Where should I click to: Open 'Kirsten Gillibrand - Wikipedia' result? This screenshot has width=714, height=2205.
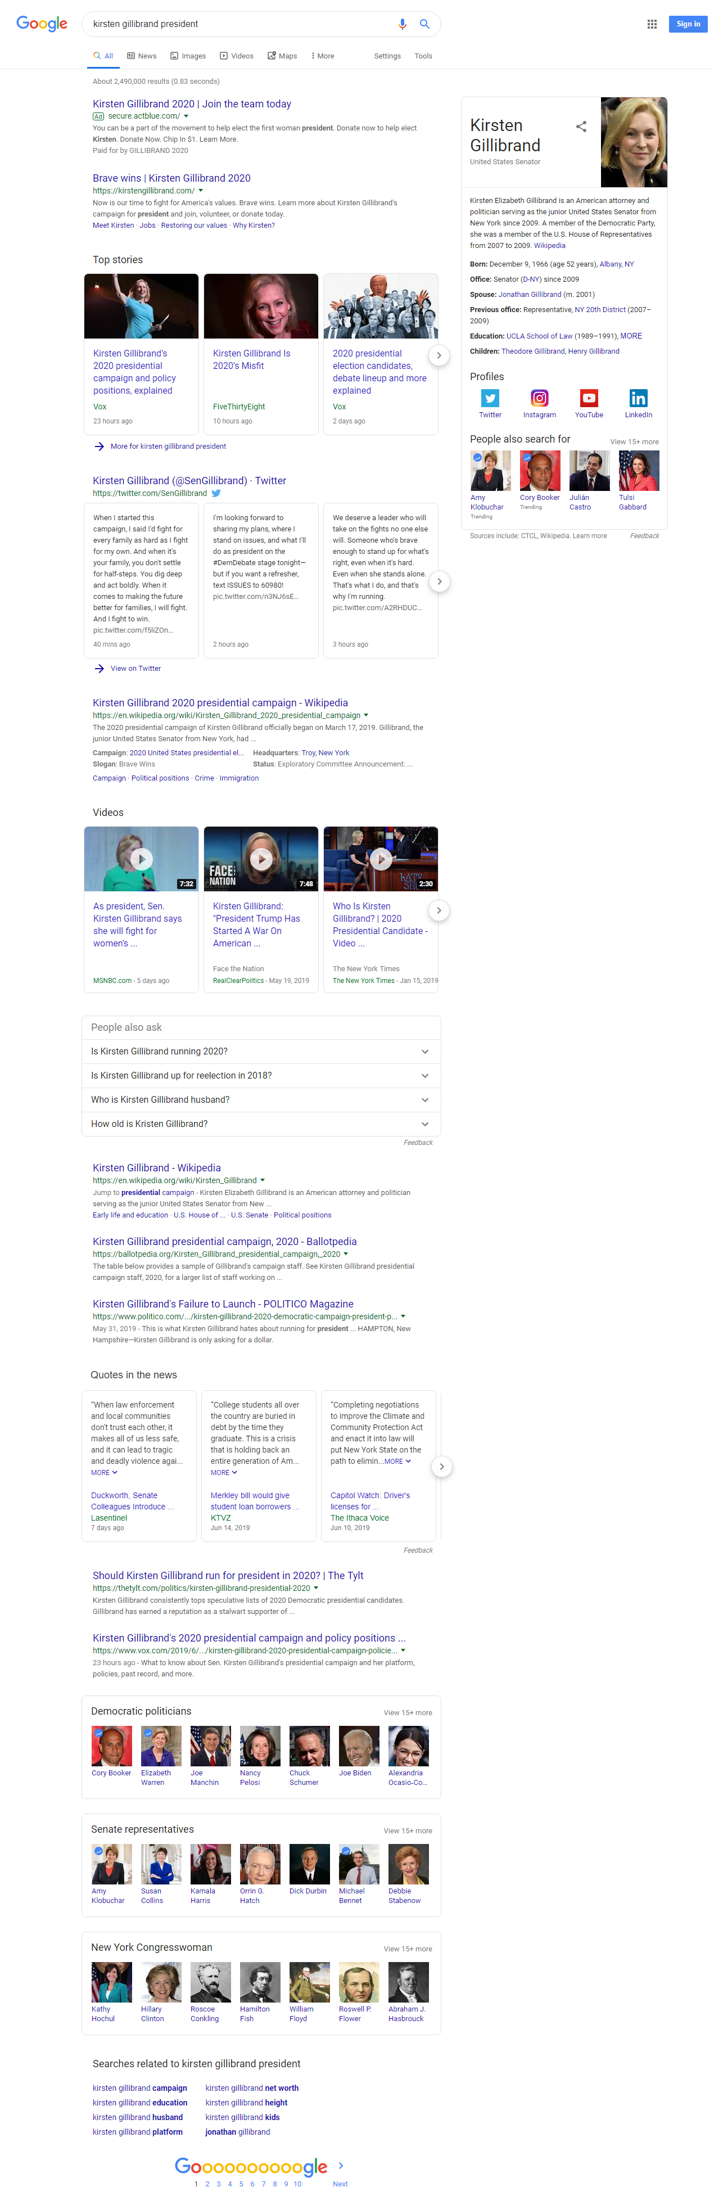[157, 1167]
